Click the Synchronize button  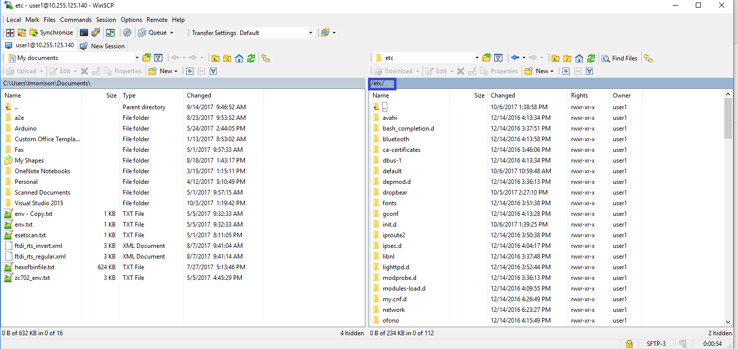[51, 33]
